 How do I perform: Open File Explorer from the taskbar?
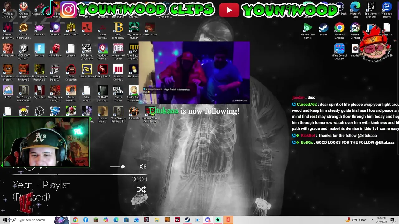point(157,220)
